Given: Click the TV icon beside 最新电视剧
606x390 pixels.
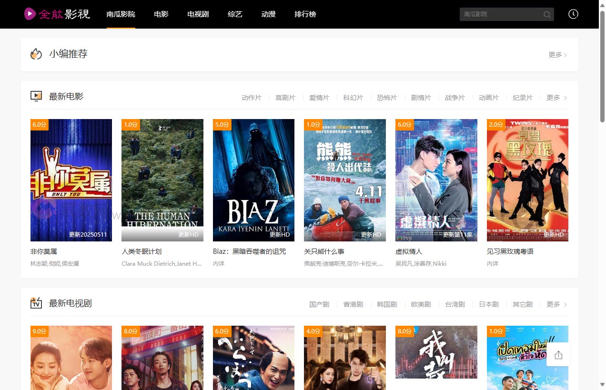Looking at the screenshot, I should coord(36,303).
